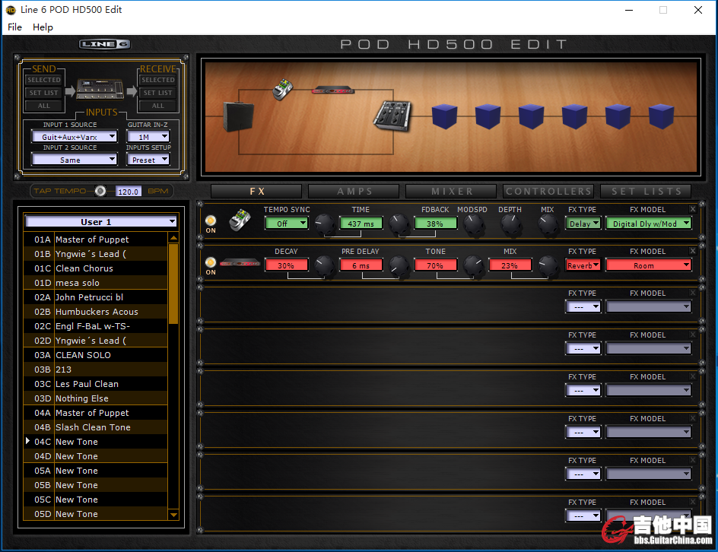Select preset 03C Les Paul Clean

coord(87,384)
